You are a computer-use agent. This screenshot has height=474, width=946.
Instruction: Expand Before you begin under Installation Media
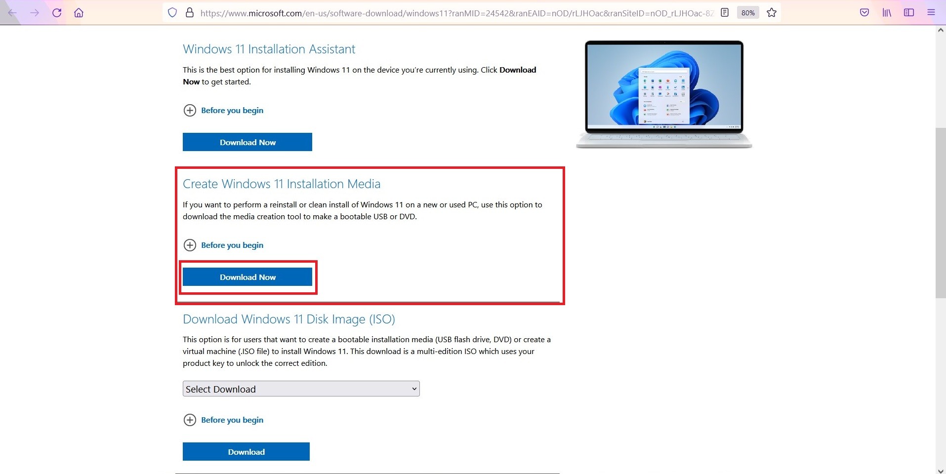(x=223, y=245)
